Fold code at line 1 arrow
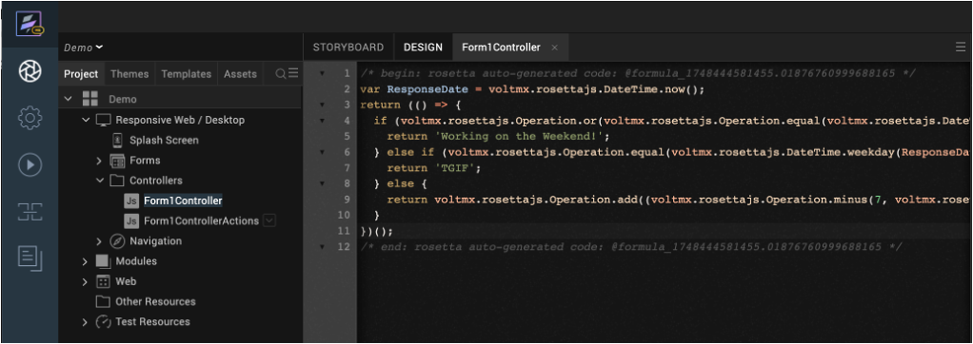 322,74
